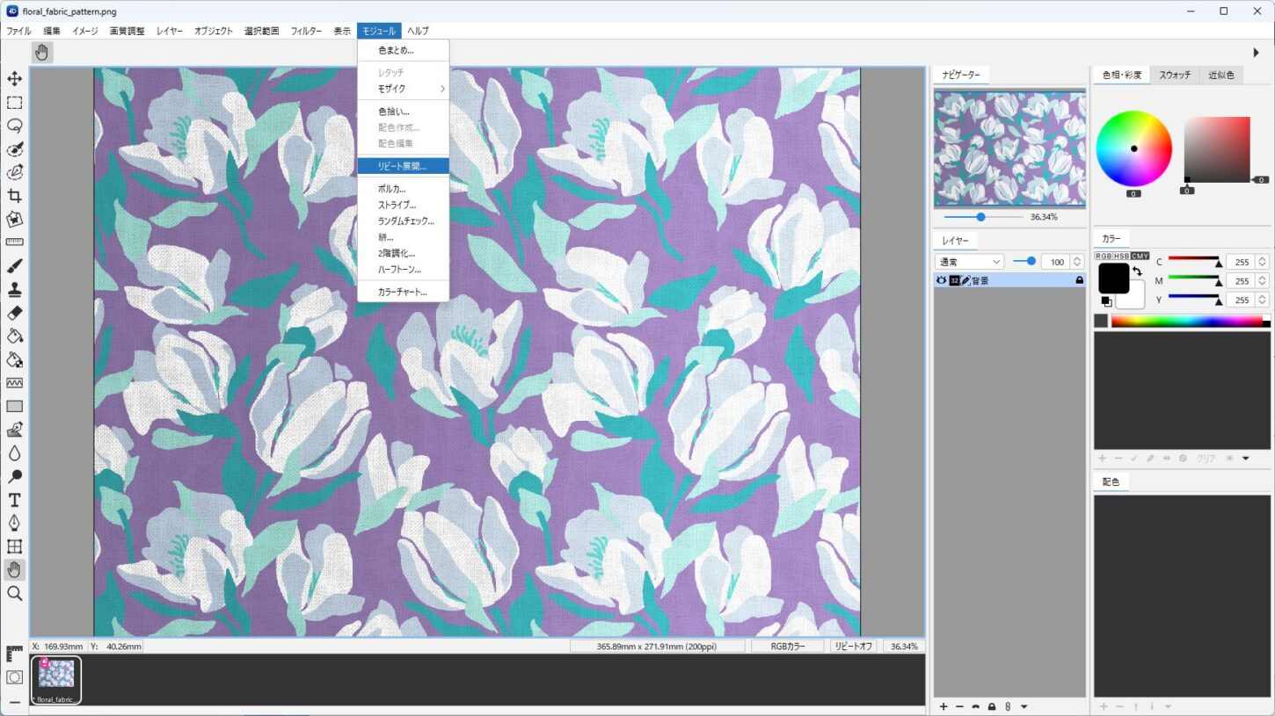Open the color swatch list dropdown arrow

click(1246, 459)
